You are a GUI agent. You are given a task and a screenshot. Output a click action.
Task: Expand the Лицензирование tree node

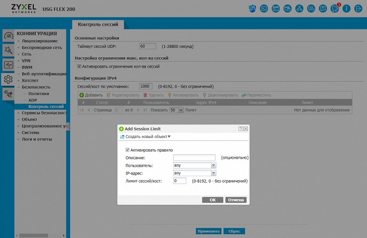[x=18, y=41]
